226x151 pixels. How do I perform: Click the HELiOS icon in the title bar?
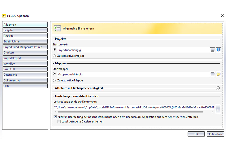(4, 16)
